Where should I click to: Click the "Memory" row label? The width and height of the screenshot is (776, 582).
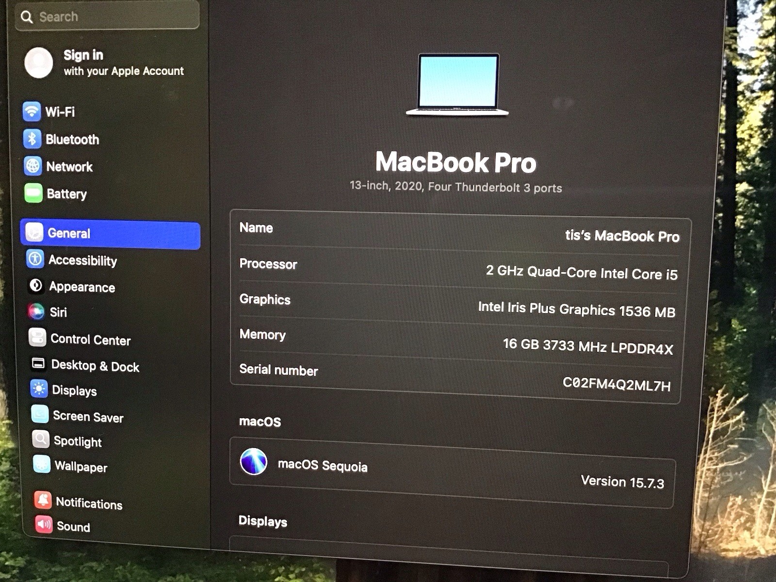point(262,335)
